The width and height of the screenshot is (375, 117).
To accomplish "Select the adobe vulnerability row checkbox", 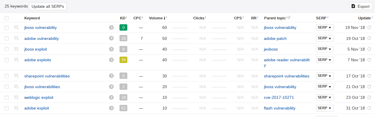I will pyautogui.click(x=7, y=38).
